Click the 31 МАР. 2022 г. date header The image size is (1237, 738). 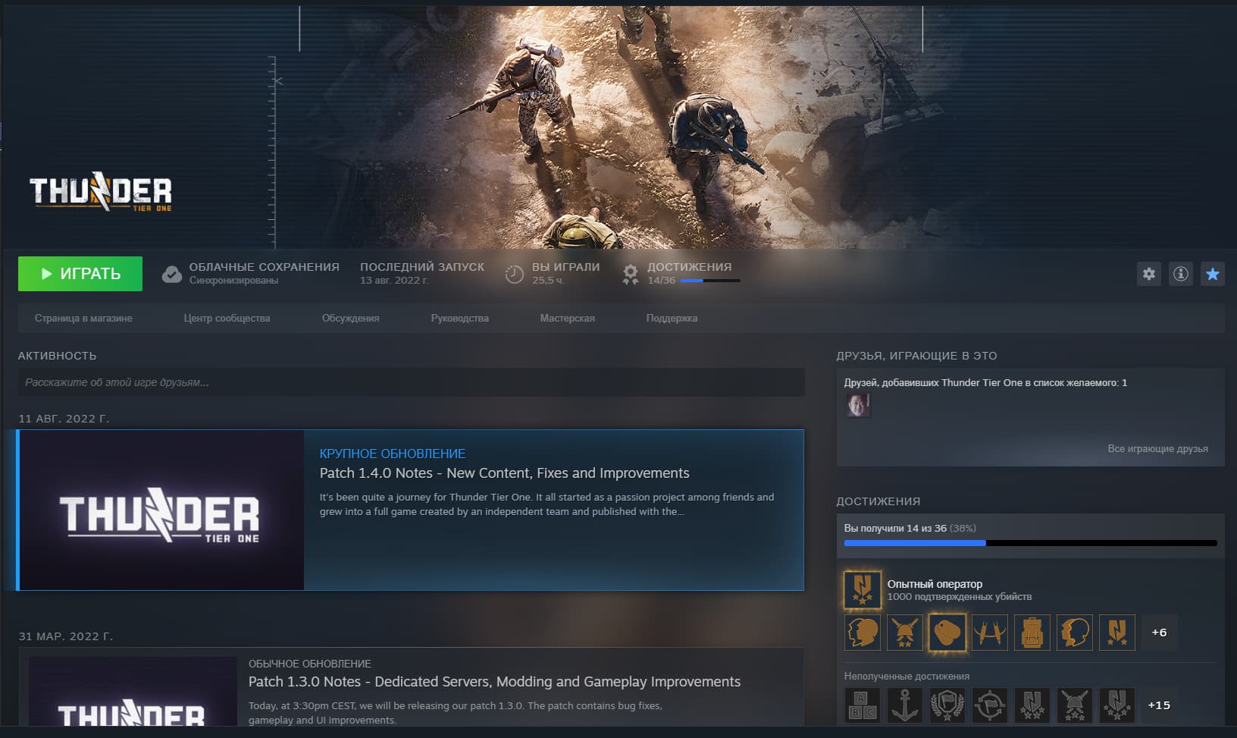[65, 636]
